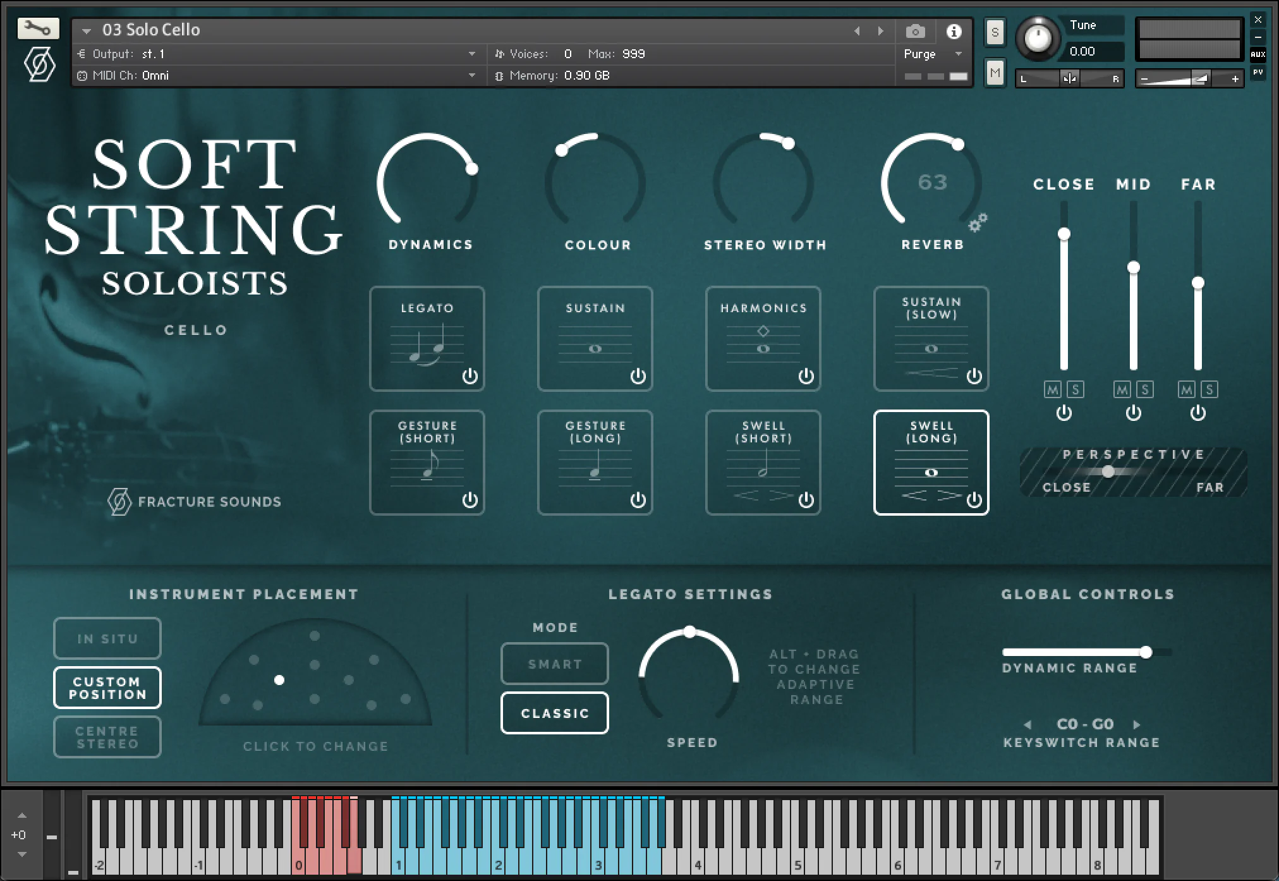1279x881 pixels.
Task: Mute the Close microphone channel
Action: (1052, 389)
